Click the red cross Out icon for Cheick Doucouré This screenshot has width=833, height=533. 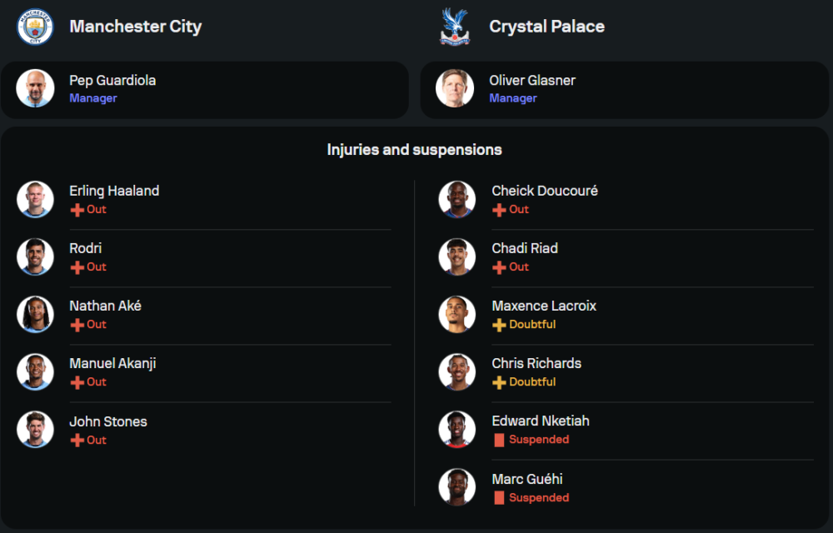(500, 210)
